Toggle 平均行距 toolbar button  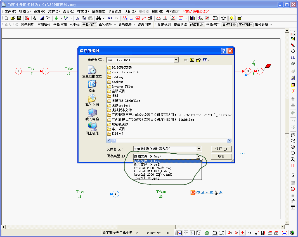coord(89,25)
